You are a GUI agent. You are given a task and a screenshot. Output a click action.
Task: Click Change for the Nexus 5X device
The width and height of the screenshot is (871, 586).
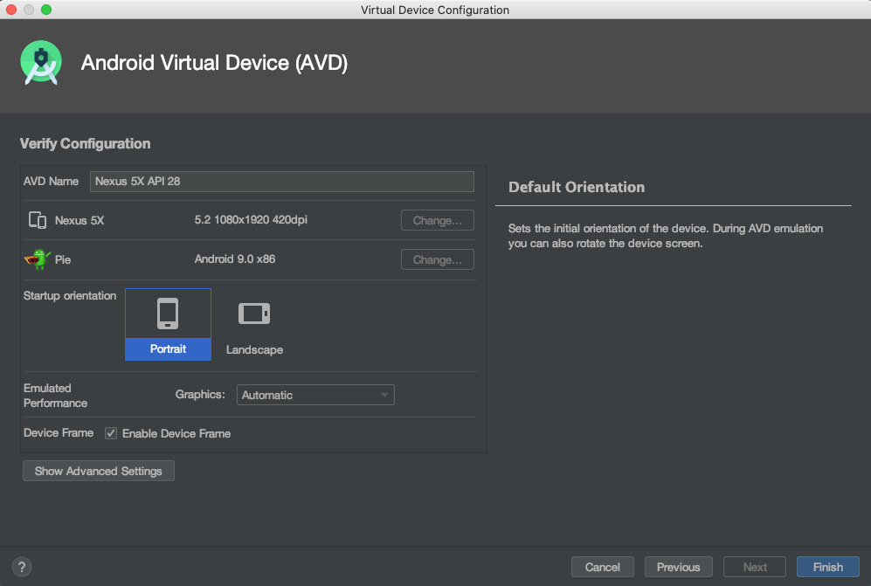coord(437,220)
